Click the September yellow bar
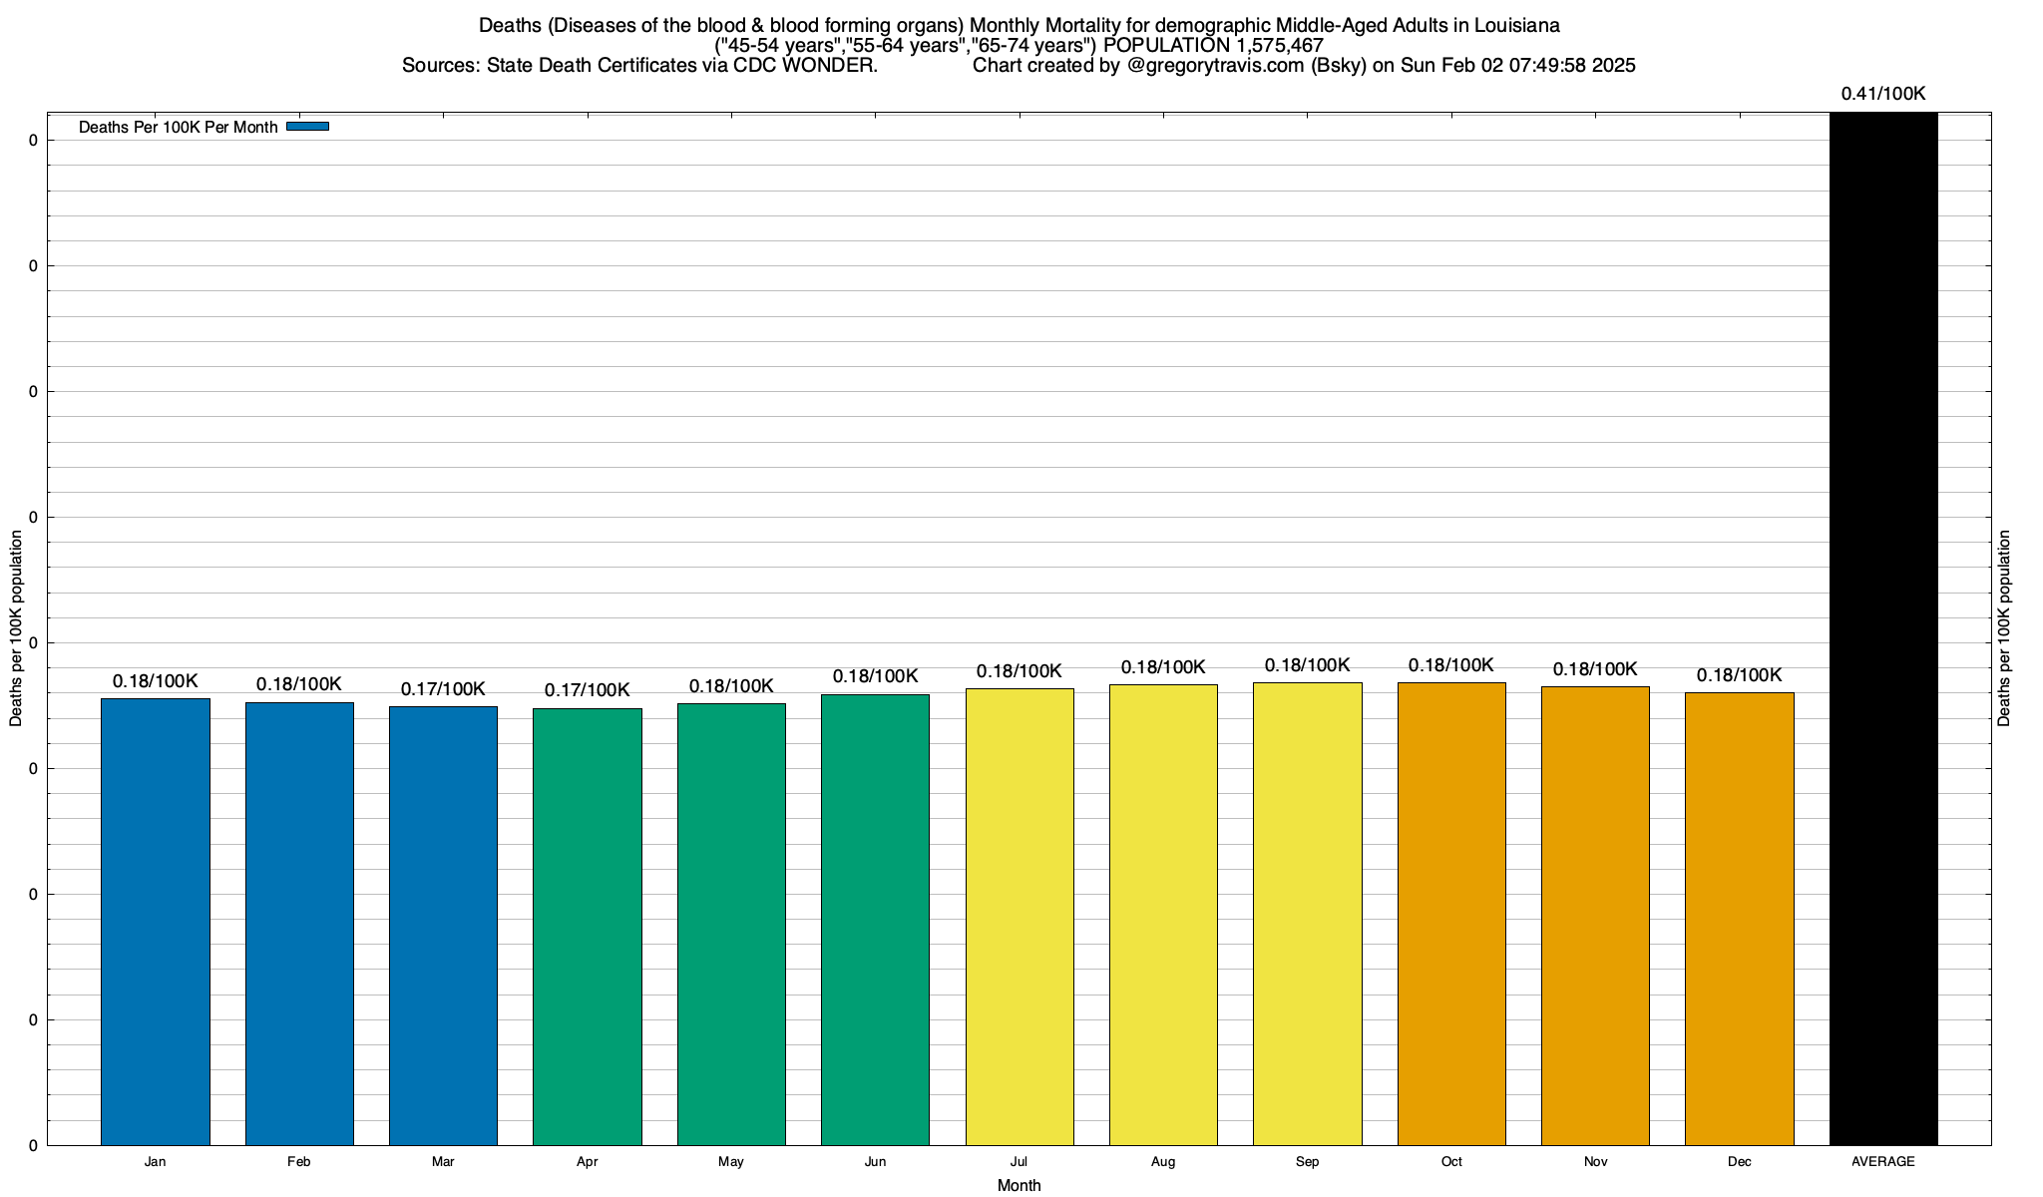 (1307, 913)
